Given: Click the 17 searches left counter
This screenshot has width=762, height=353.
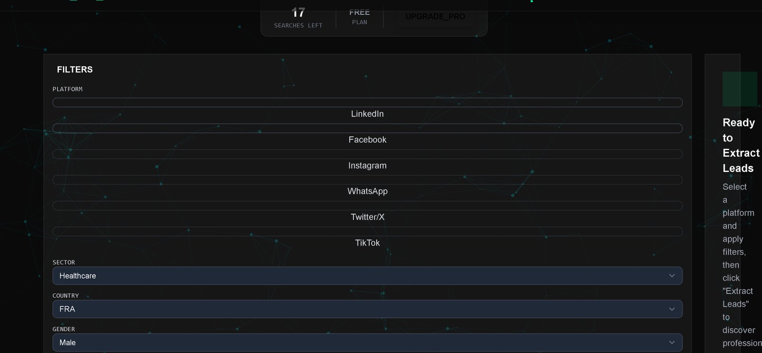Looking at the screenshot, I should 298,18.
